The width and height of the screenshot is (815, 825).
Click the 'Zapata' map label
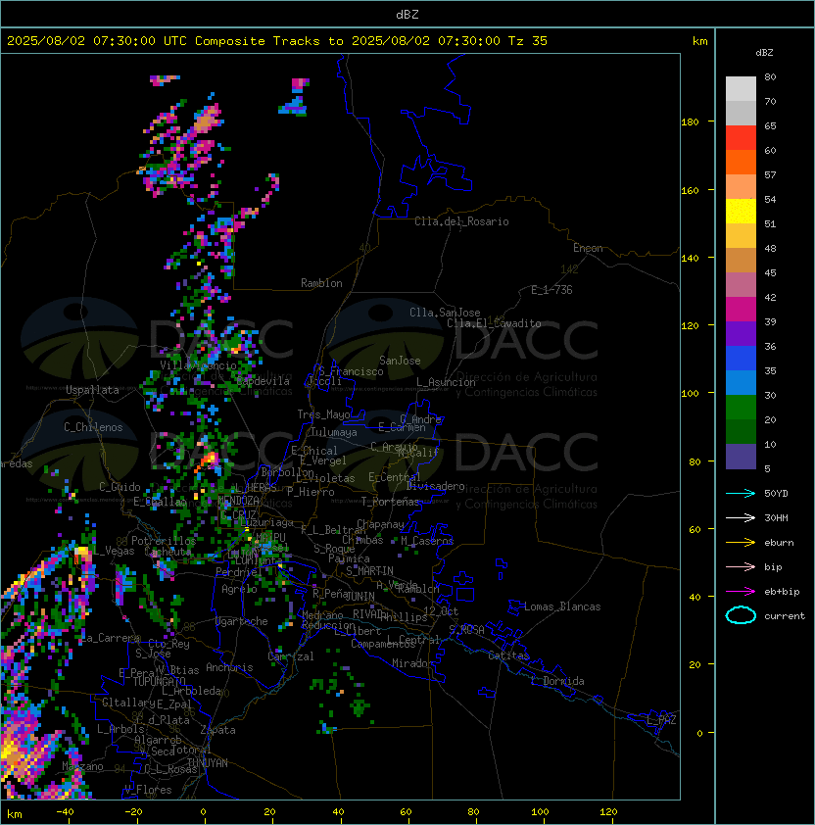click(x=217, y=730)
